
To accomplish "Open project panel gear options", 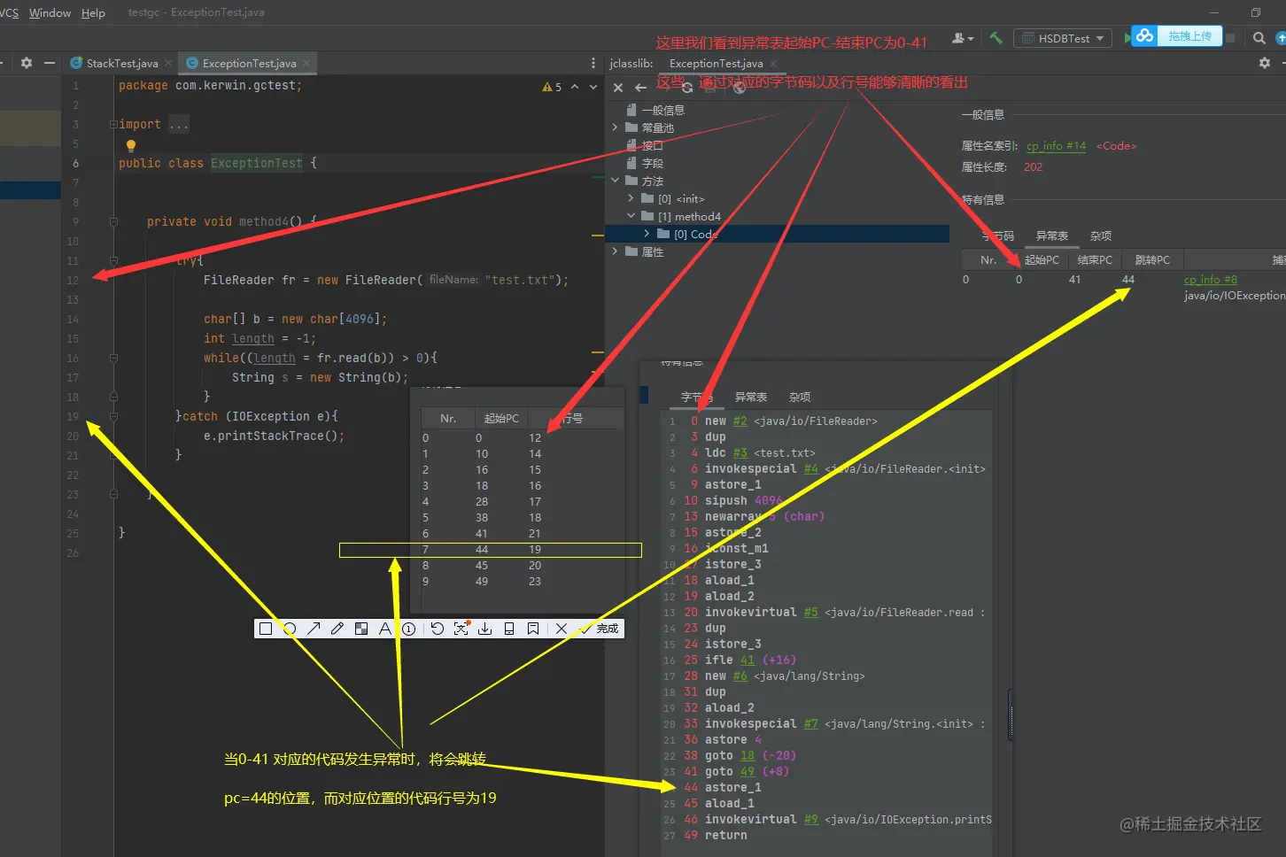I will 27,63.
